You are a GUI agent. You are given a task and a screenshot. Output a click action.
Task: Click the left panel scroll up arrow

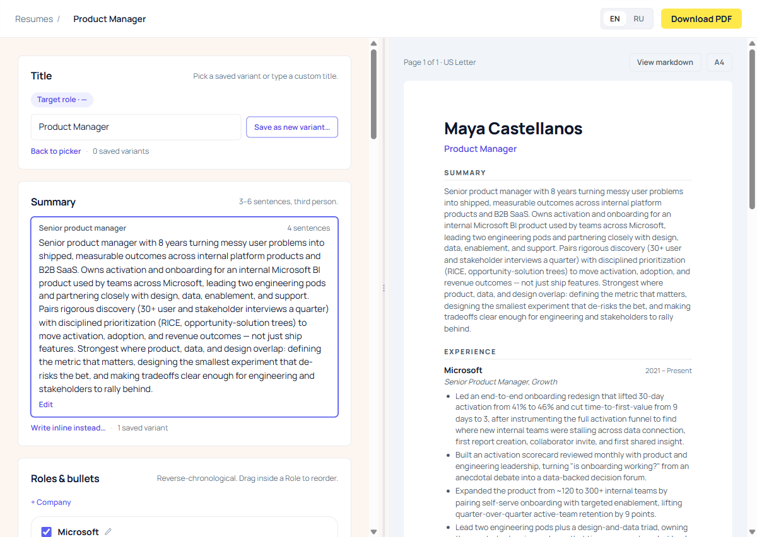373,43
